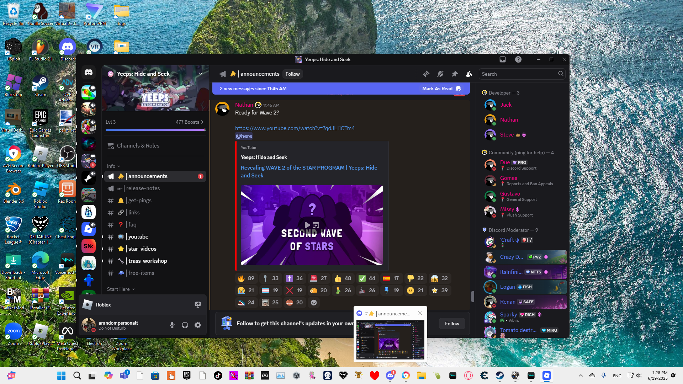Open Discord direct messages home icon
This screenshot has height=384, width=683.
pos(89,73)
